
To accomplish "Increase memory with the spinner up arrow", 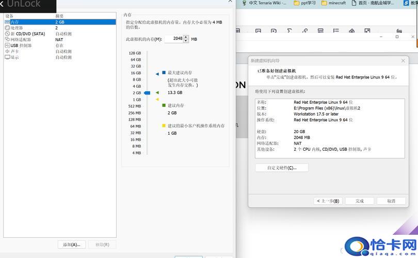I will pyautogui.click(x=186, y=37).
